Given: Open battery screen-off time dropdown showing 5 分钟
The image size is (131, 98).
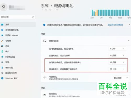Looking at the screenshot, I should 117,49.
